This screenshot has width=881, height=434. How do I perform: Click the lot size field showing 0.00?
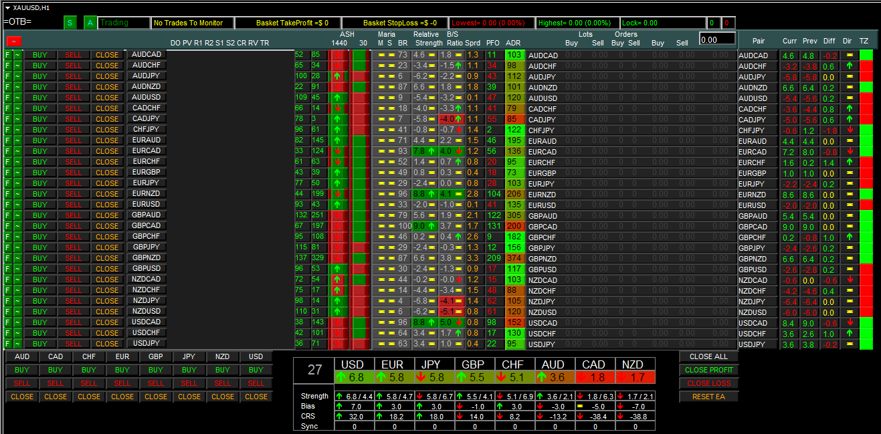[x=717, y=39]
